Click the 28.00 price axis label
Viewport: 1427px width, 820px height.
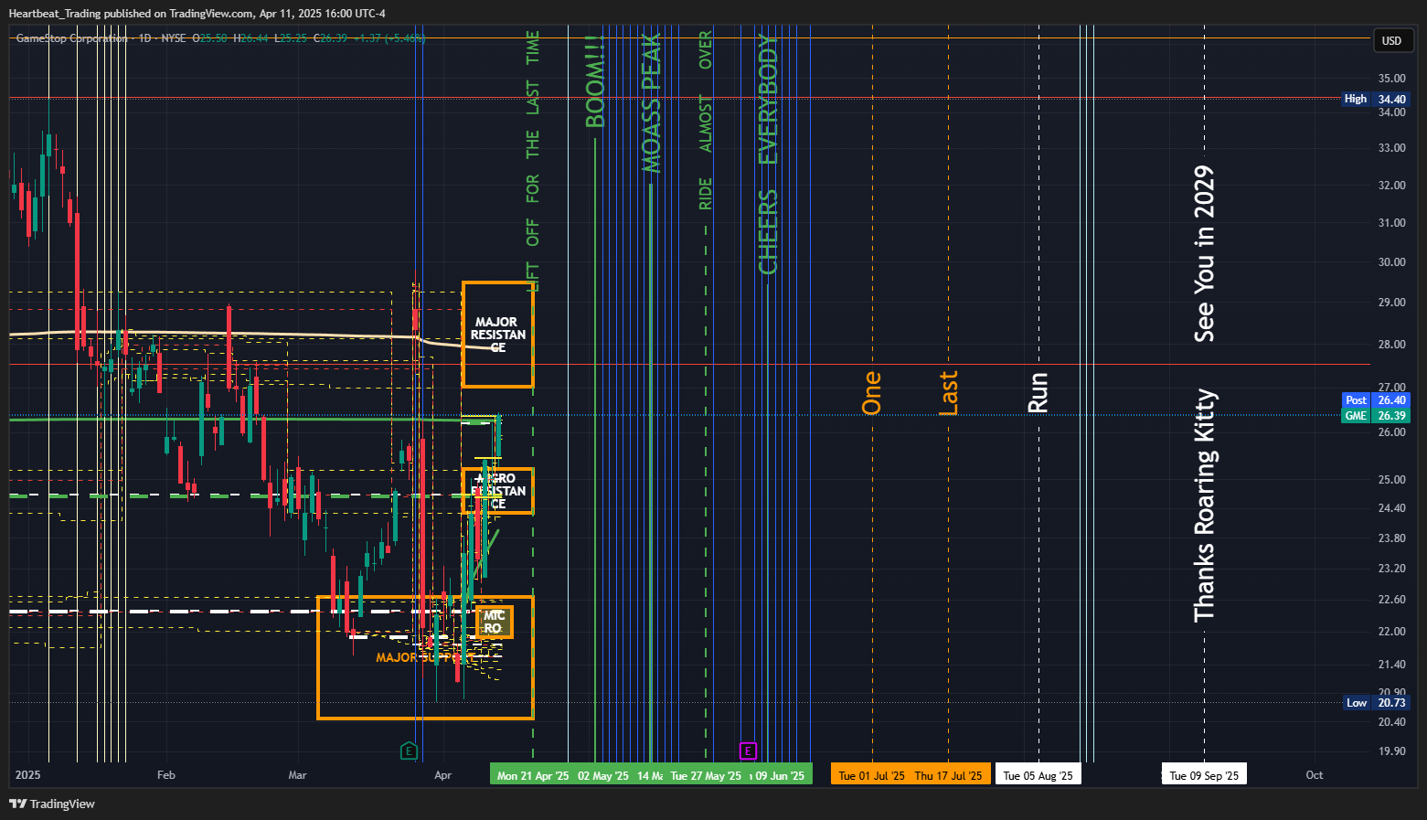pos(1391,345)
